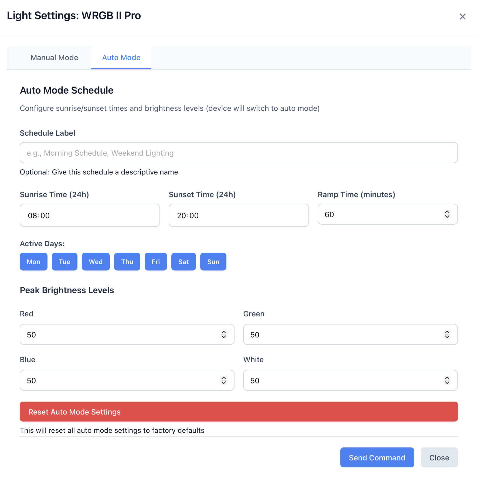
Task: Click the Ramp Time stepper up arrow
Action: click(x=447, y=212)
